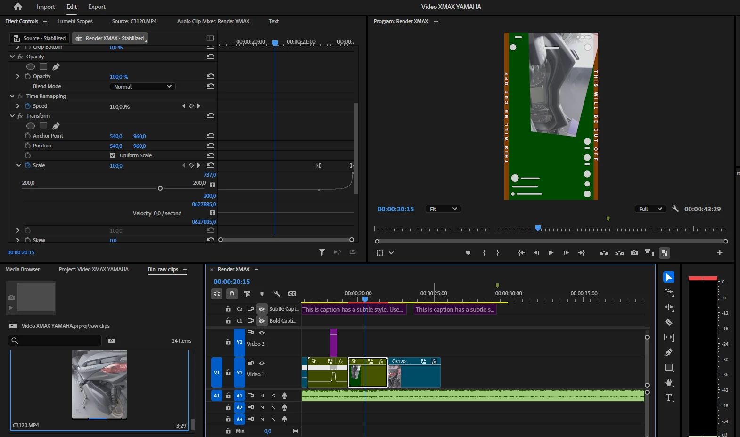Expand the Skew property
The image size is (740, 437).
click(18, 240)
